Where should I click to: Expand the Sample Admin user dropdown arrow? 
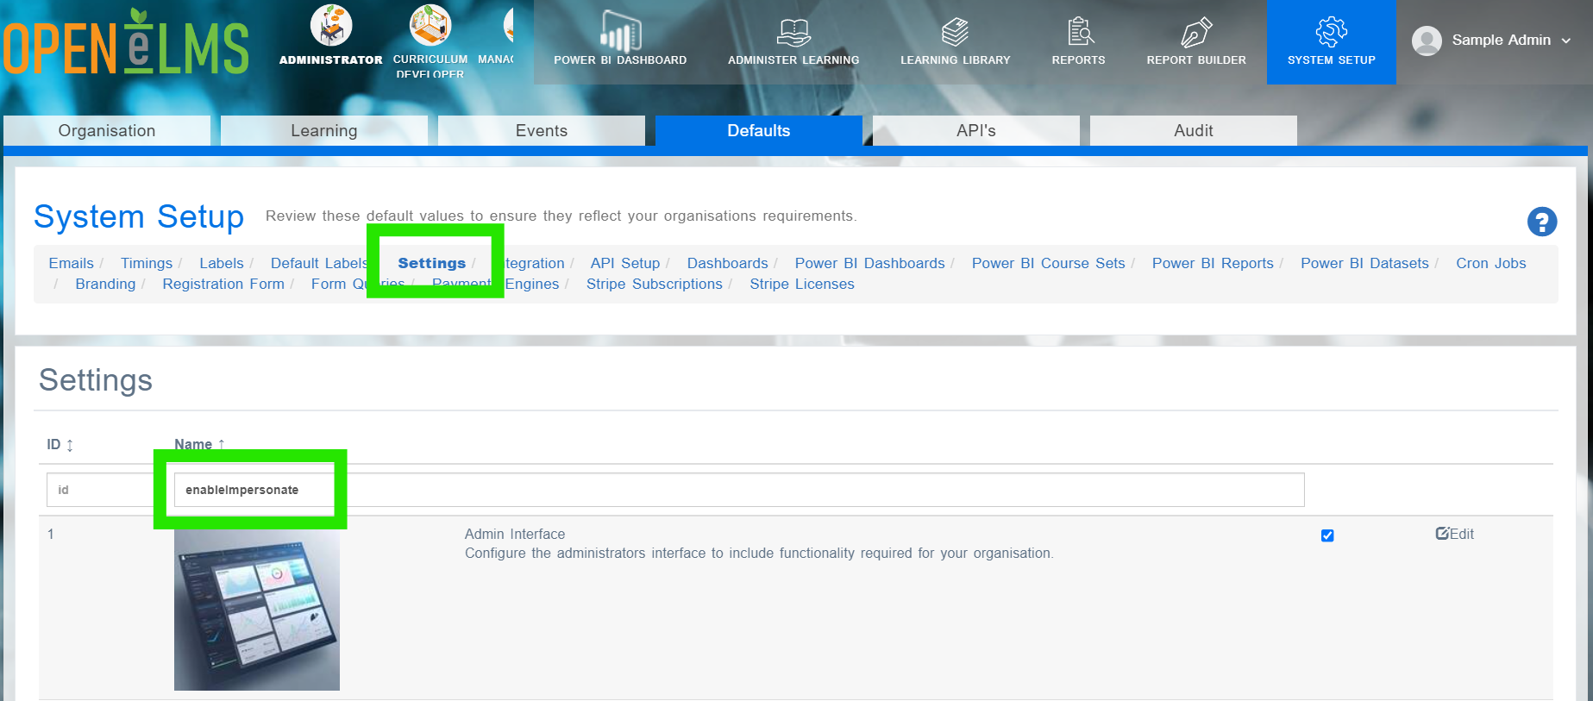pyautogui.click(x=1566, y=41)
